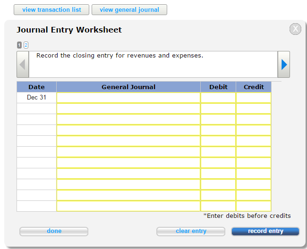Screen dimensions: 307x249
Task: Click General Journal field in eighth row
Action: click(128, 174)
